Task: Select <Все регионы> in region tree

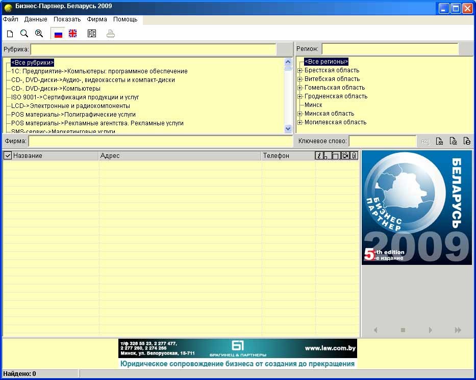Action: click(327, 62)
